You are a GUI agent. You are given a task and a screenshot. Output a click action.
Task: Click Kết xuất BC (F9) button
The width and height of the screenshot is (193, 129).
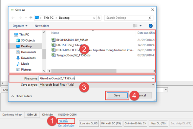(x=111, y=123)
